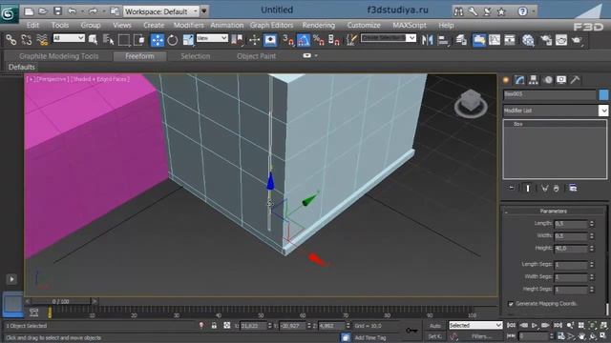Switch to the Hierarchy command panel
Screen dimensions: 611x343
coord(534,80)
